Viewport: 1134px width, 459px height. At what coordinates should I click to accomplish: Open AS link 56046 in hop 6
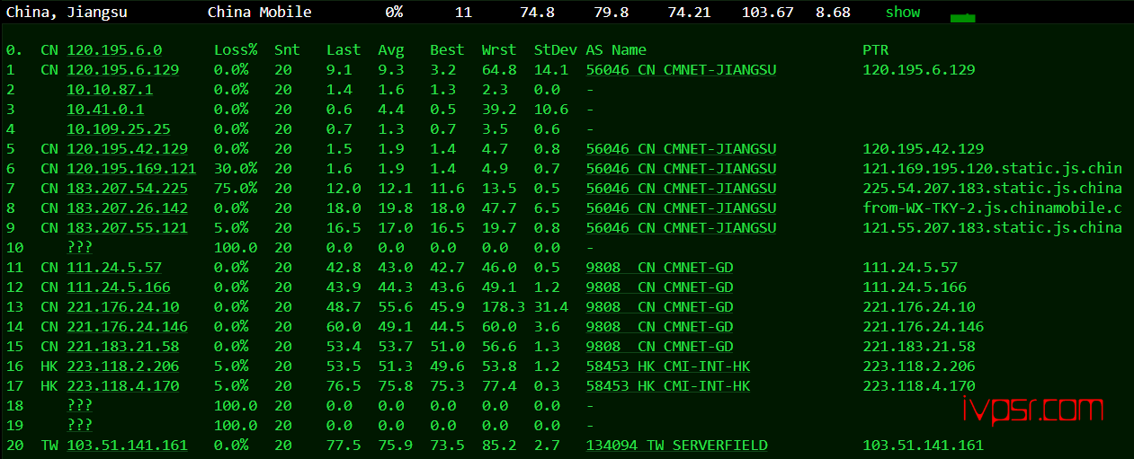(681, 169)
